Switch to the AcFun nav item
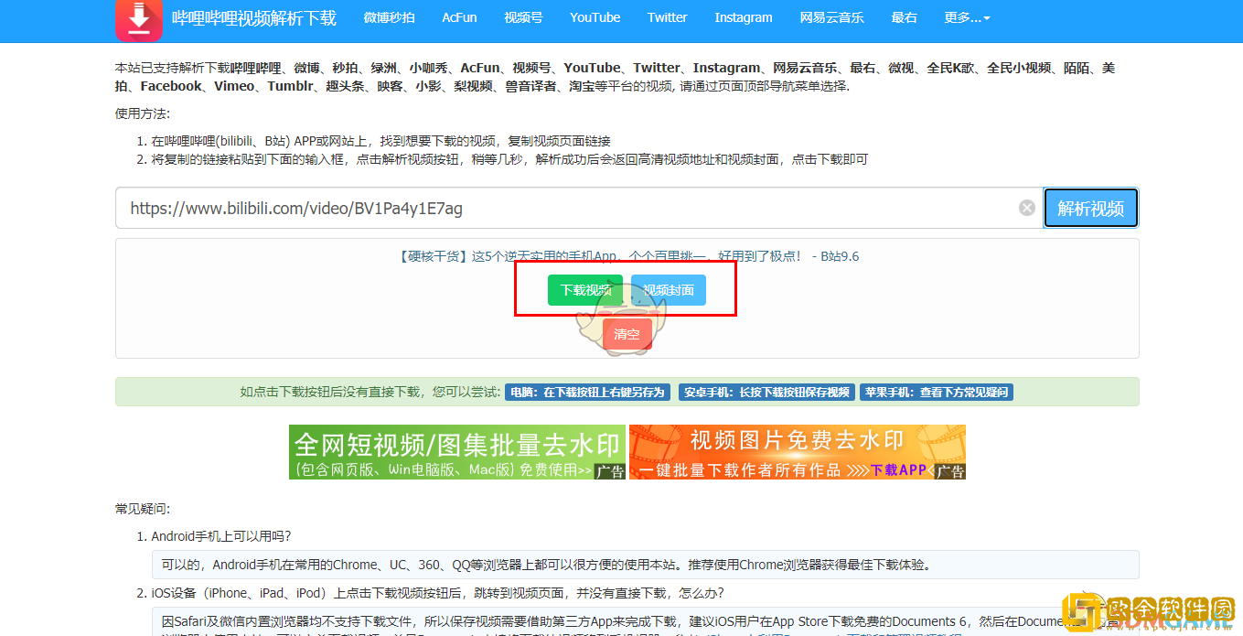The image size is (1243, 636). point(459,17)
